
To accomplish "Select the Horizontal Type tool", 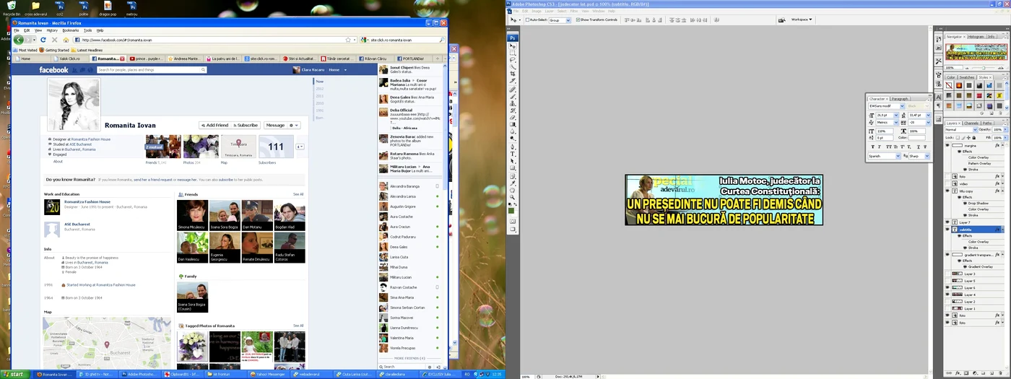I will (513, 154).
